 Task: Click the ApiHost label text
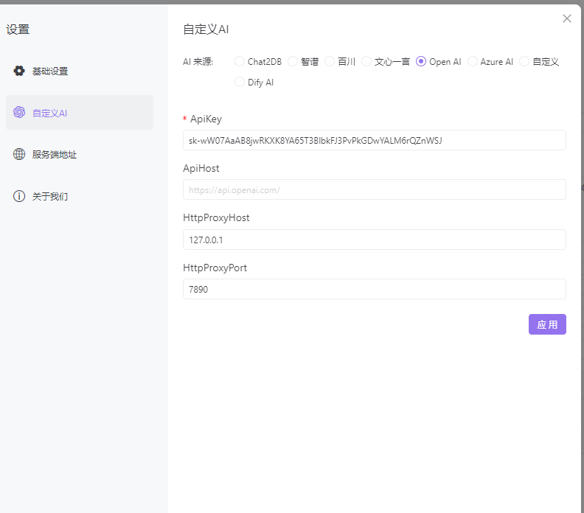coord(201,168)
